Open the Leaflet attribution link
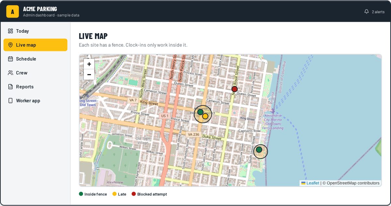The width and height of the screenshot is (391, 206). click(310, 183)
